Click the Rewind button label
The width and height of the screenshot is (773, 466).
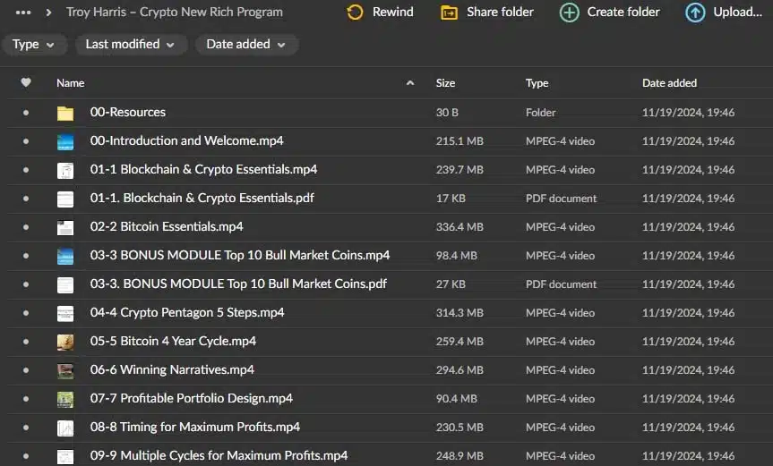point(393,12)
